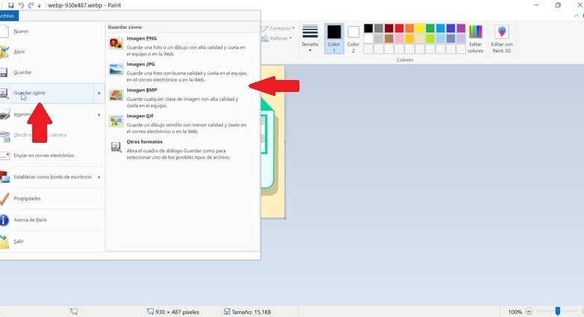Click the Imagen JPG thumbnail icon
Screen dimensions: 584x317
coord(116,70)
